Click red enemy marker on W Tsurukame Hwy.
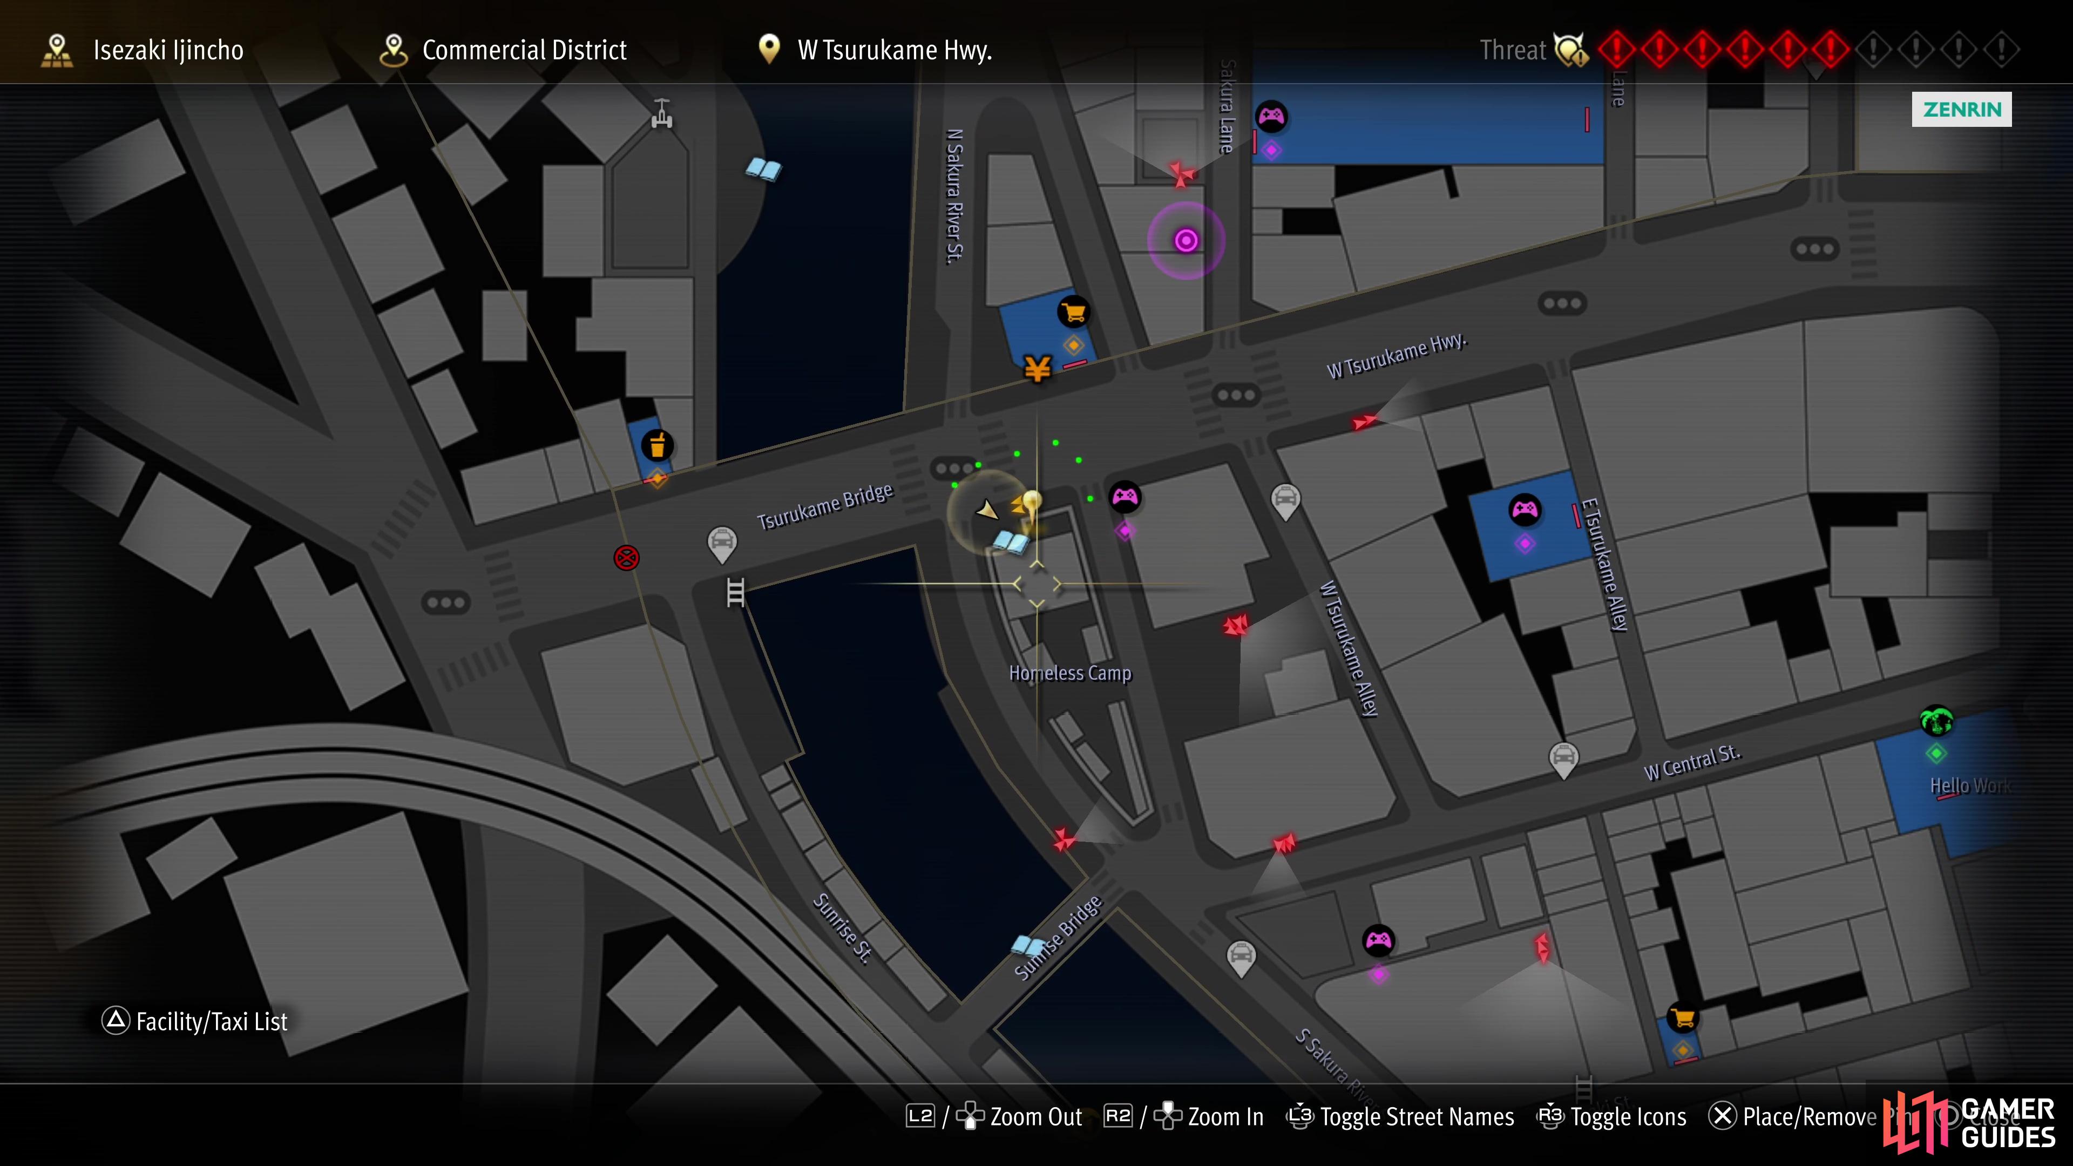The image size is (2073, 1166). point(1365,421)
